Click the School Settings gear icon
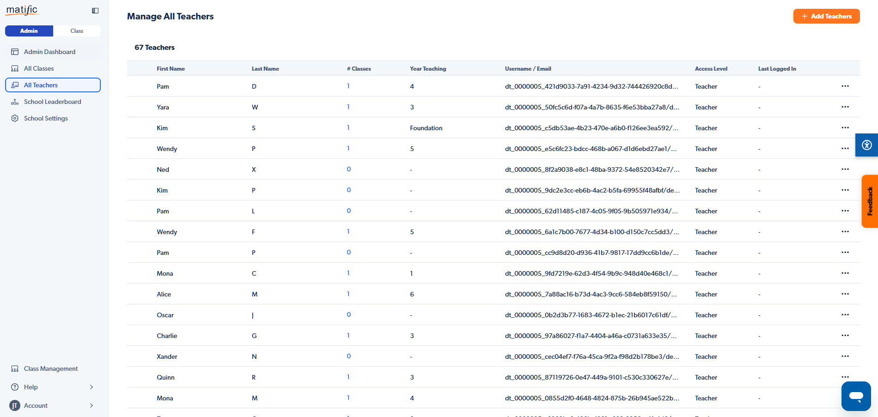This screenshot has width=878, height=417. tap(15, 118)
